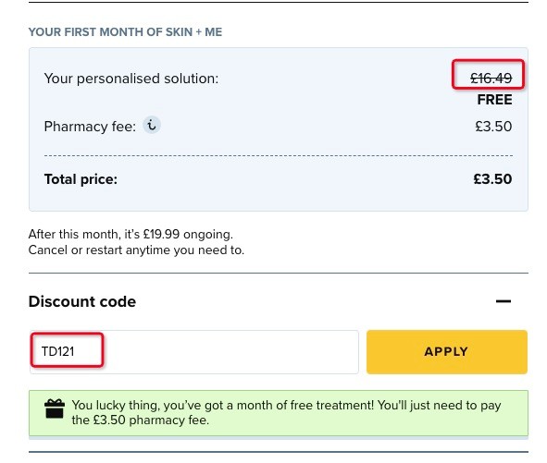This screenshot has width=547, height=463.
Task: Click the Total price £3.50 amount
Action: pos(492,179)
